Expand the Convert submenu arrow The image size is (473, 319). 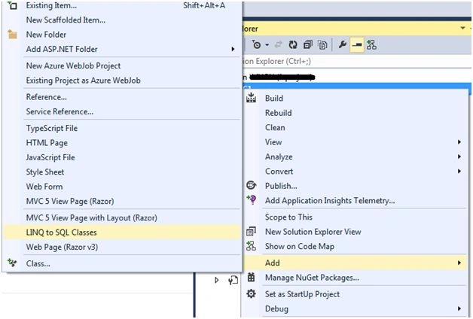459,171
